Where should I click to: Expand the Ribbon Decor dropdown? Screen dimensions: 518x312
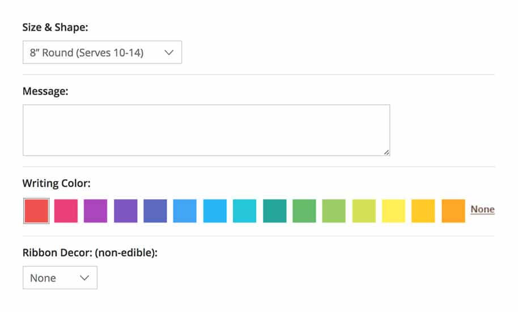[60, 278]
